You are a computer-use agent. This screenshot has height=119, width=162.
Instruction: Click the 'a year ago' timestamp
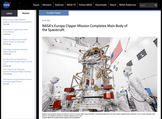tap(6, 84)
